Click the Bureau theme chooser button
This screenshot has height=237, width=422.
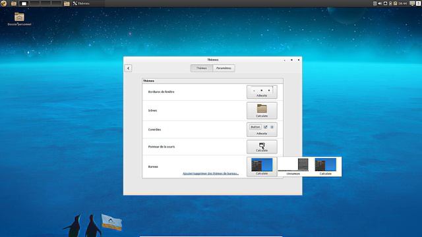point(262,167)
